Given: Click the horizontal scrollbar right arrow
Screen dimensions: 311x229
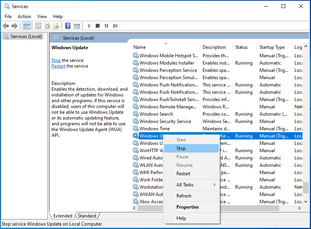Looking at the screenshot, I should 299,208.
